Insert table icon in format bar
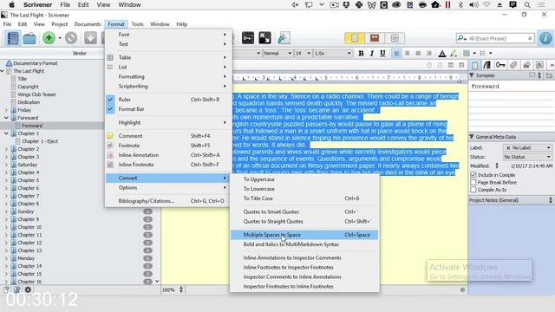 tap(467, 54)
